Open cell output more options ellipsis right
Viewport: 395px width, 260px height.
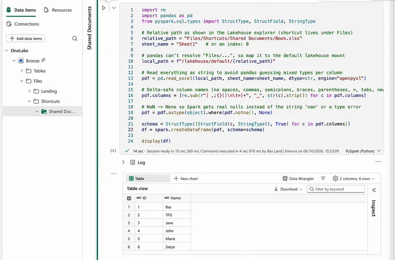click(x=378, y=162)
